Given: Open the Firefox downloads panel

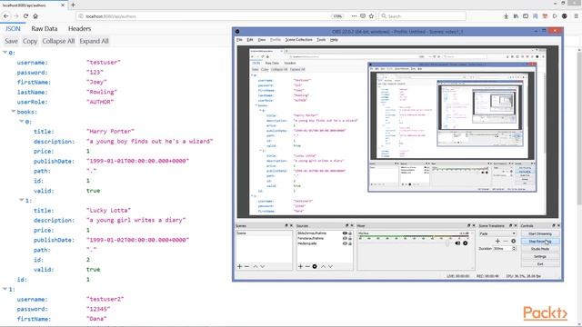Looking at the screenshot, I should tap(507, 16).
